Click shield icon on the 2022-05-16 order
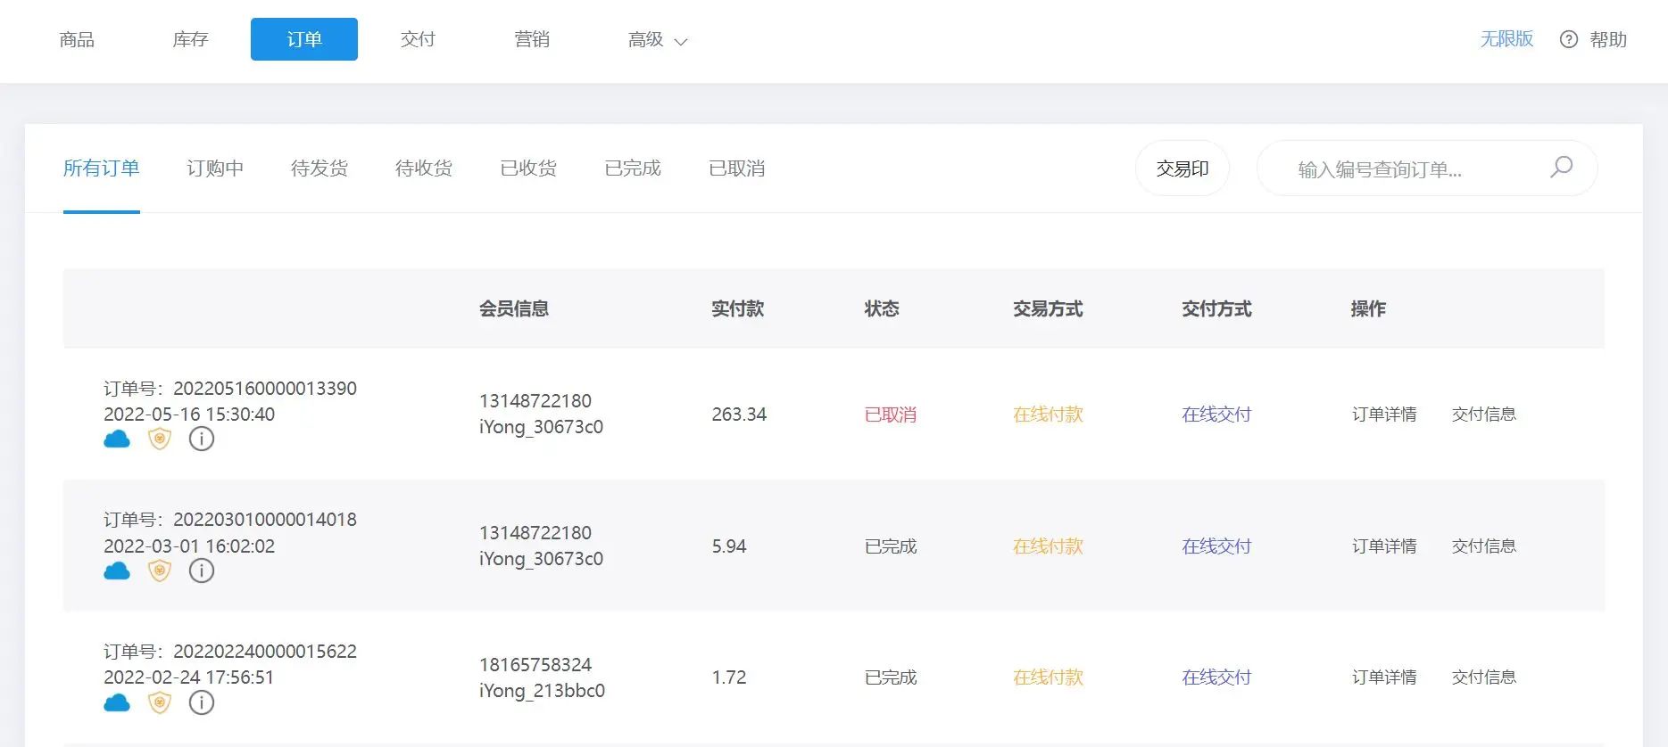 pos(160,439)
